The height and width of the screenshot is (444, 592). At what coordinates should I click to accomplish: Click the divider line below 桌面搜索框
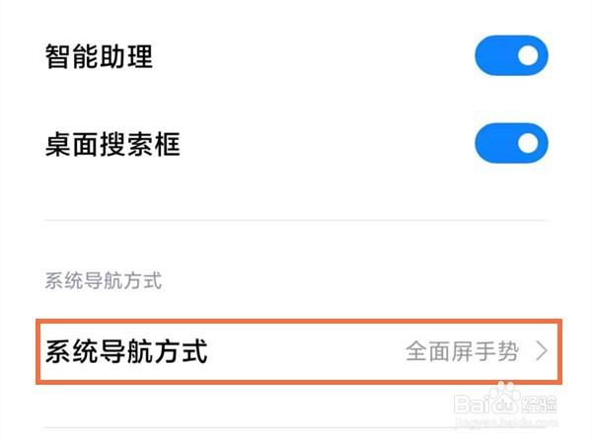point(296,220)
